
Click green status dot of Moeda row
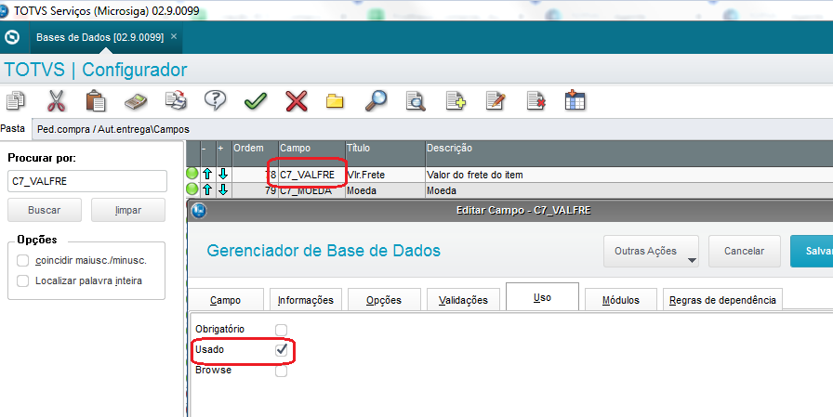192,189
